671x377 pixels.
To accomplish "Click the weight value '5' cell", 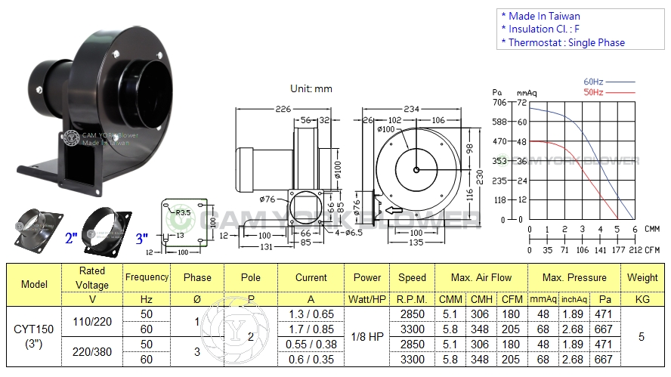I will tap(642, 337).
